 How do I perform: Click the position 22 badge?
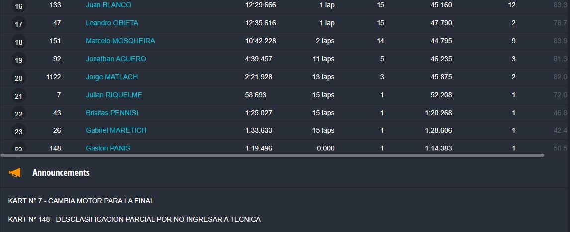[x=19, y=114]
